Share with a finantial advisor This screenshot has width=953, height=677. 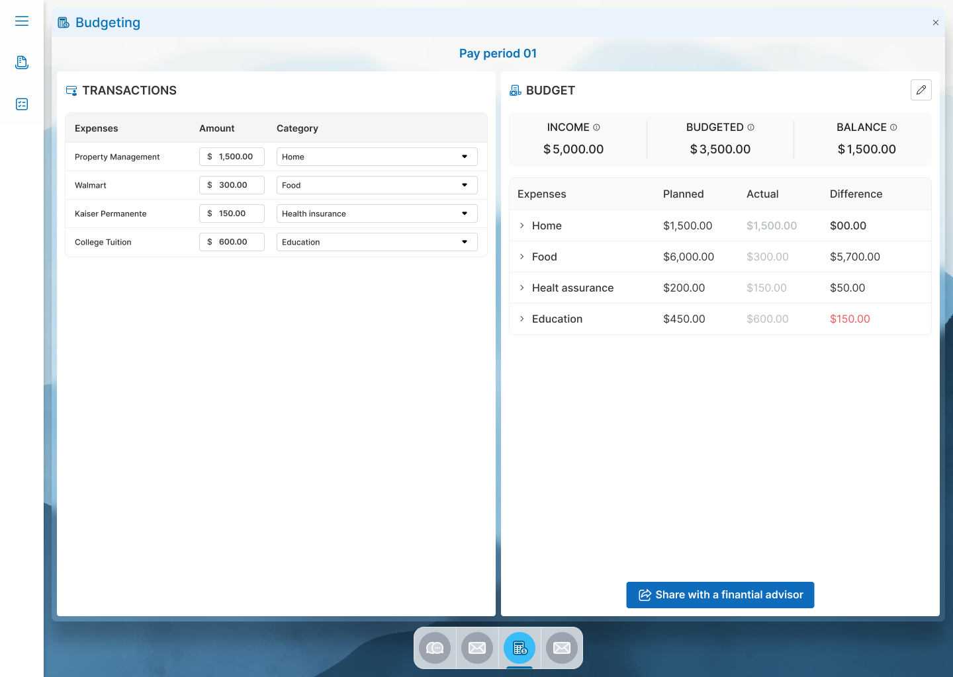(x=720, y=595)
